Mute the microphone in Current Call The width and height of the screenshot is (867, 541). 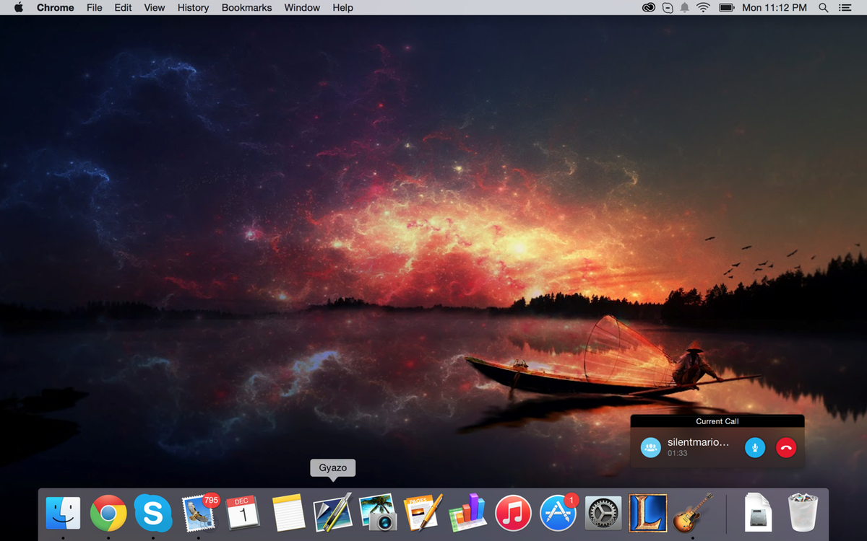[754, 447]
